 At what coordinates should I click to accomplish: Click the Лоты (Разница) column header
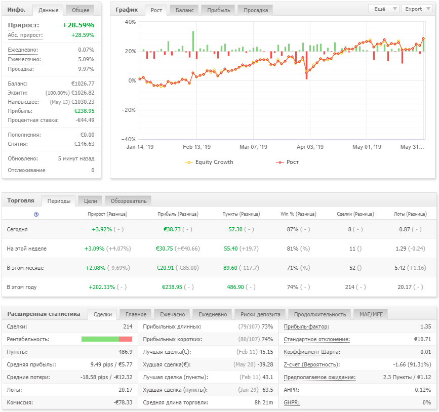click(410, 214)
